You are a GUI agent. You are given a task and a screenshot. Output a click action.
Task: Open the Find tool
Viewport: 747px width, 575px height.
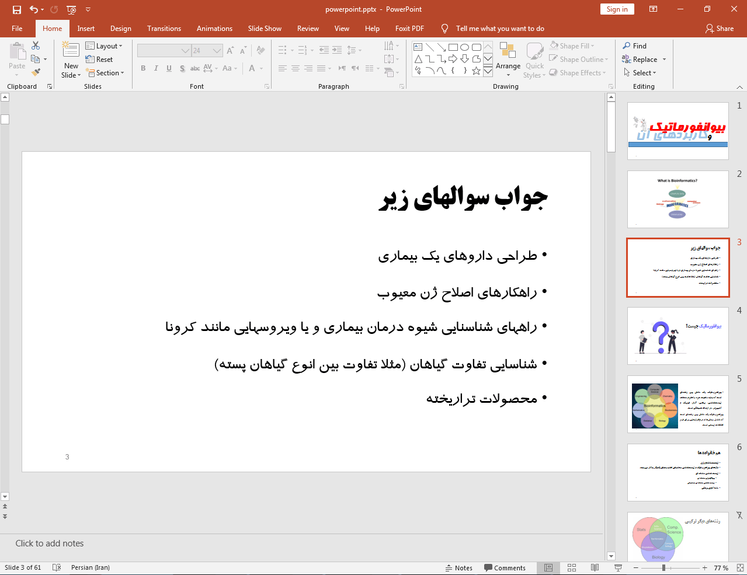coord(640,46)
